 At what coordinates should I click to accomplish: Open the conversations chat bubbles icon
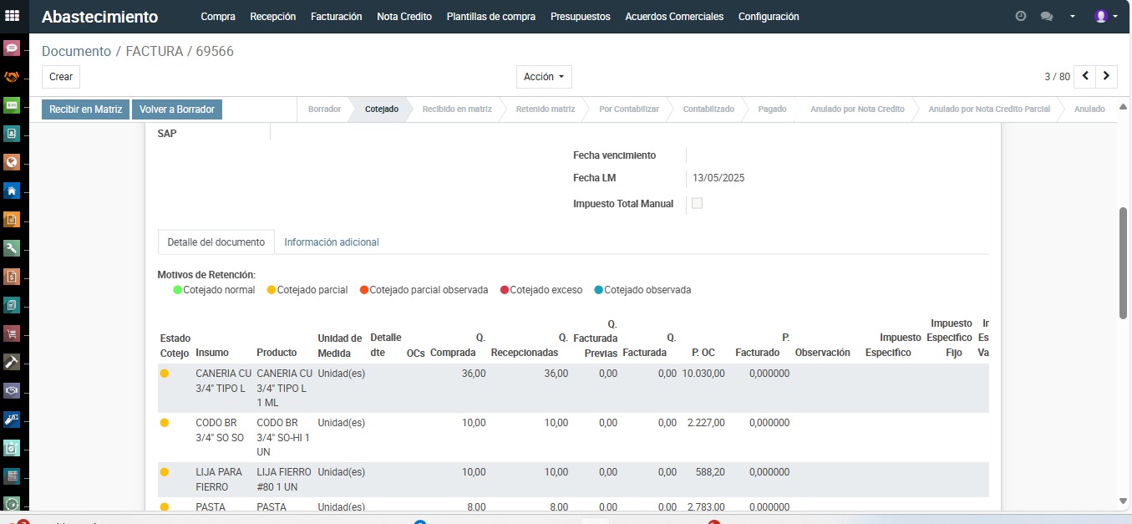(x=1046, y=17)
